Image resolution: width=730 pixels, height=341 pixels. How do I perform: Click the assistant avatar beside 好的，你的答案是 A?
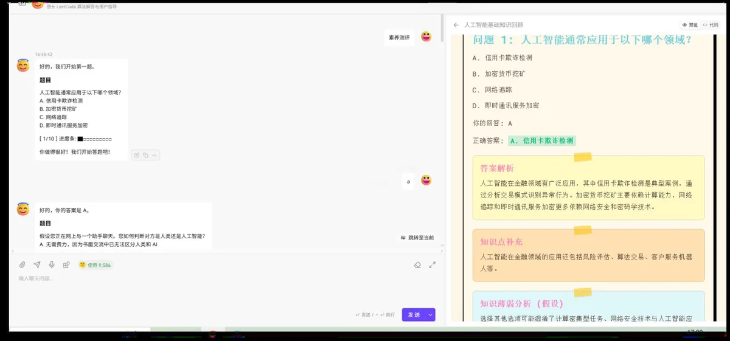[23, 208]
